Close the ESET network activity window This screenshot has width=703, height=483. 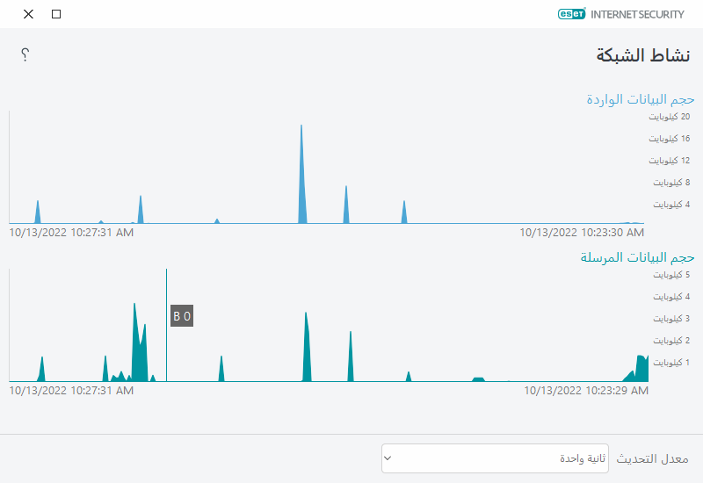[x=28, y=14]
